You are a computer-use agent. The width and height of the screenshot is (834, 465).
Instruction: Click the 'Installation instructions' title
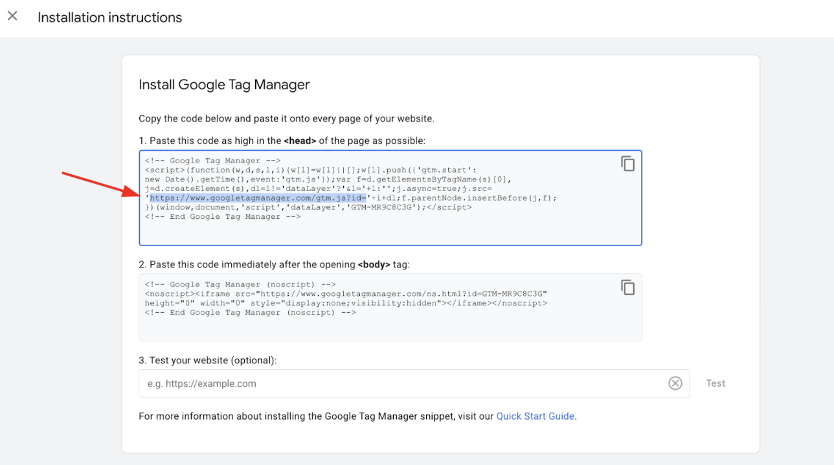(110, 17)
